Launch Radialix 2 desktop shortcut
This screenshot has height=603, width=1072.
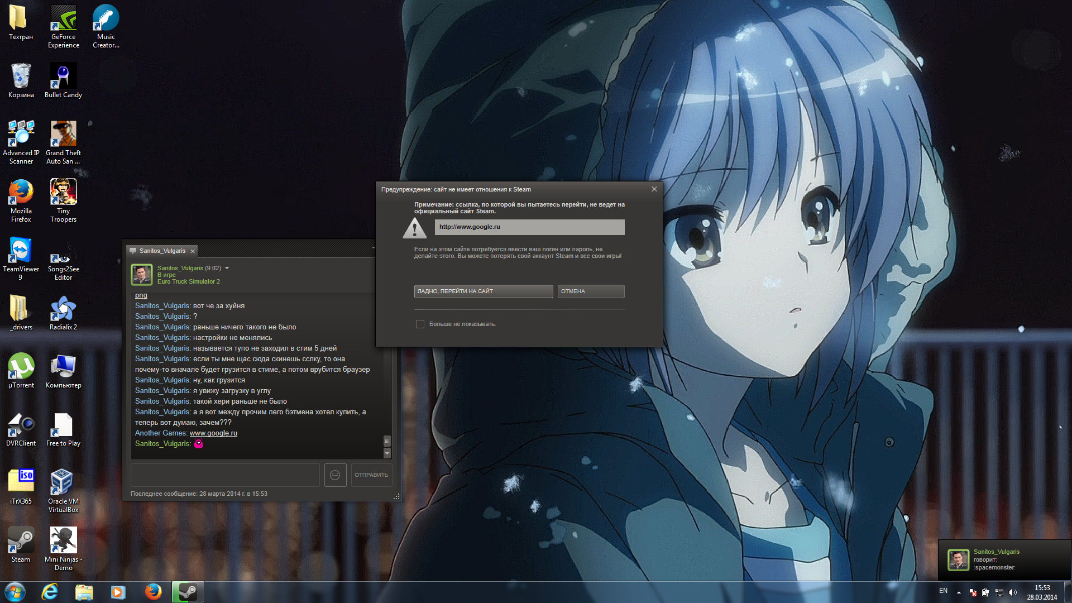tap(63, 313)
